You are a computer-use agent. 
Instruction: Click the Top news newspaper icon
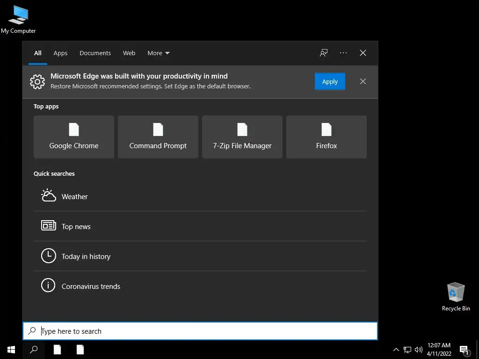tap(49, 226)
